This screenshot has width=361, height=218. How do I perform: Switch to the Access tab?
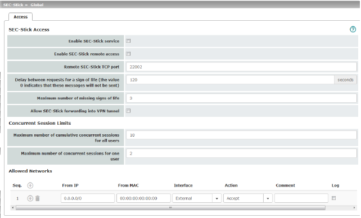[x=20, y=17]
